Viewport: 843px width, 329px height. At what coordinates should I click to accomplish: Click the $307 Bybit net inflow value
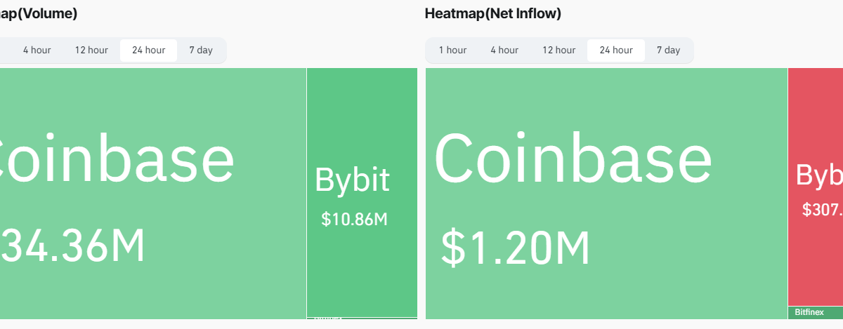click(823, 209)
